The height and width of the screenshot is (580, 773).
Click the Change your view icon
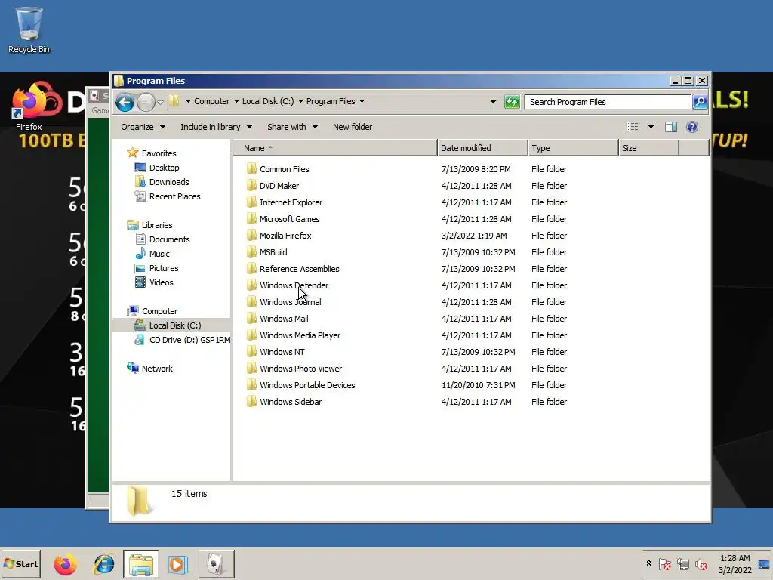(632, 127)
